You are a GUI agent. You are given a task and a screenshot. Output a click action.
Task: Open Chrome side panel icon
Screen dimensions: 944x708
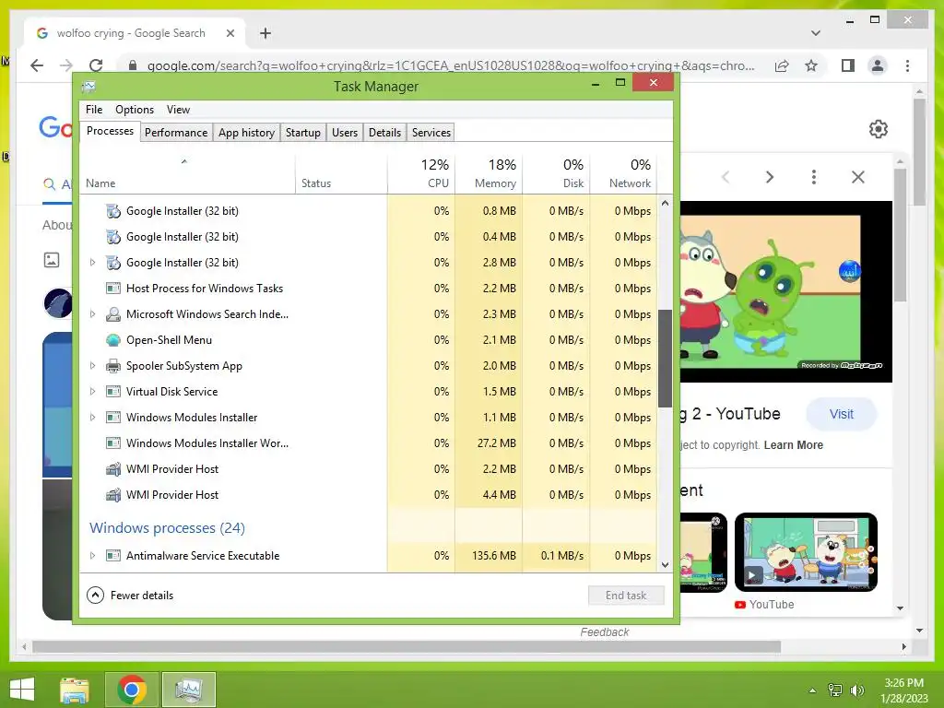tap(848, 65)
